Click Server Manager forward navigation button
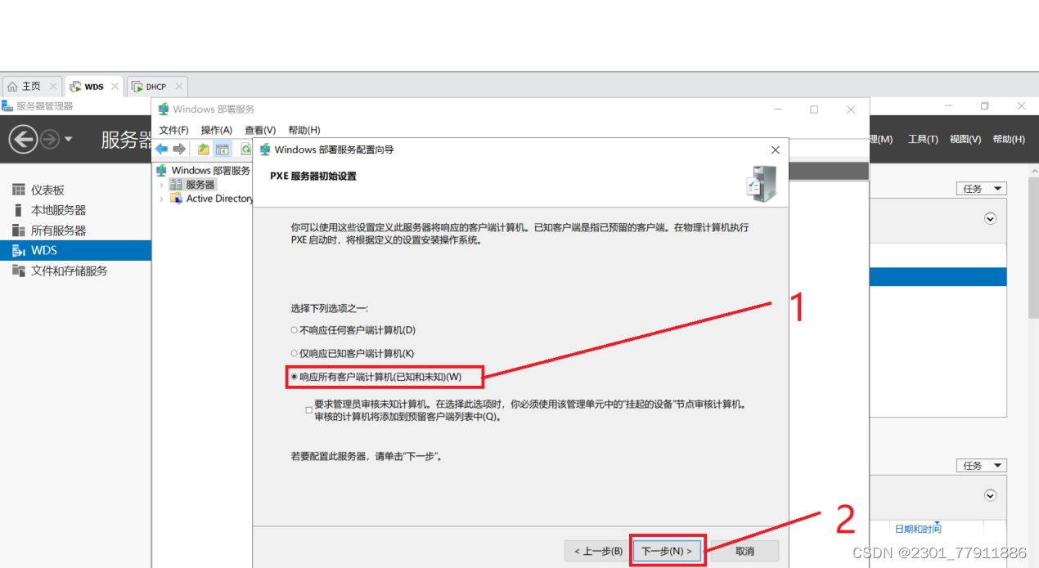Image resolution: width=1039 pixels, height=568 pixels. click(50, 140)
